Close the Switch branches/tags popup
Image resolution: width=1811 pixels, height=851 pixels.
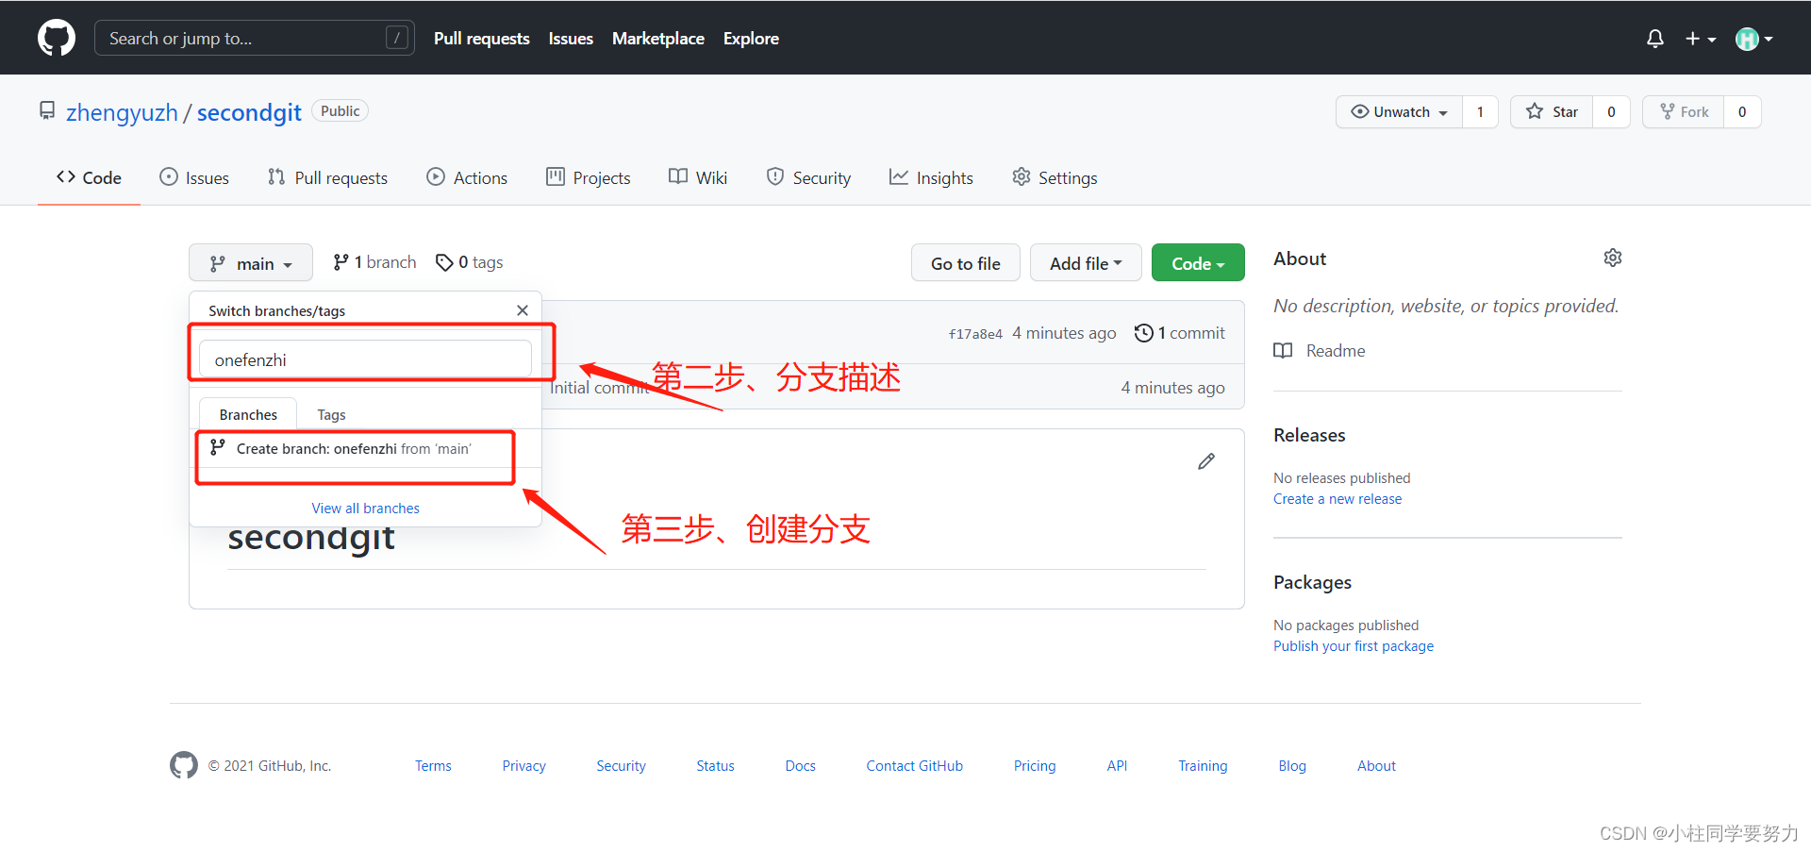[523, 310]
